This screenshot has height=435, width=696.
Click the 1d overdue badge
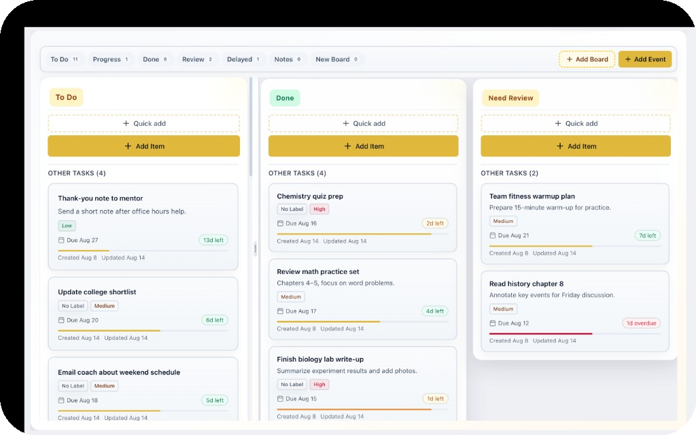click(x=641, y=323)
